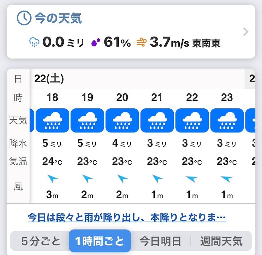This screenshot has width=262, height=255.
Task: Click the 4ミリ precipitation value at 20時
Action: tap(122, 144)
